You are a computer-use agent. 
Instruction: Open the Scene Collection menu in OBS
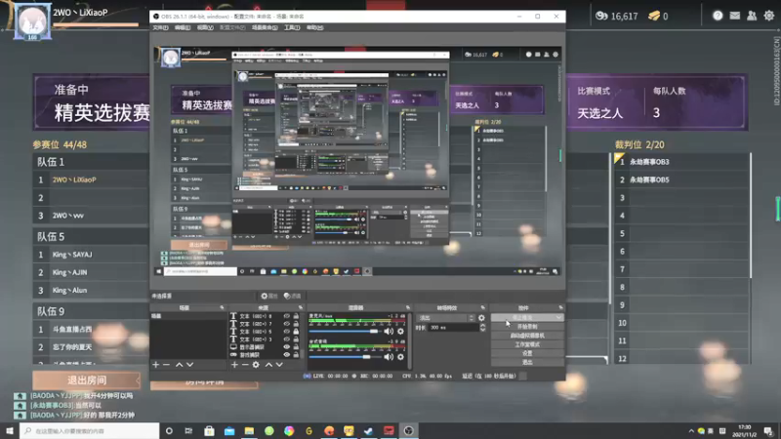(x=265, y=28)
